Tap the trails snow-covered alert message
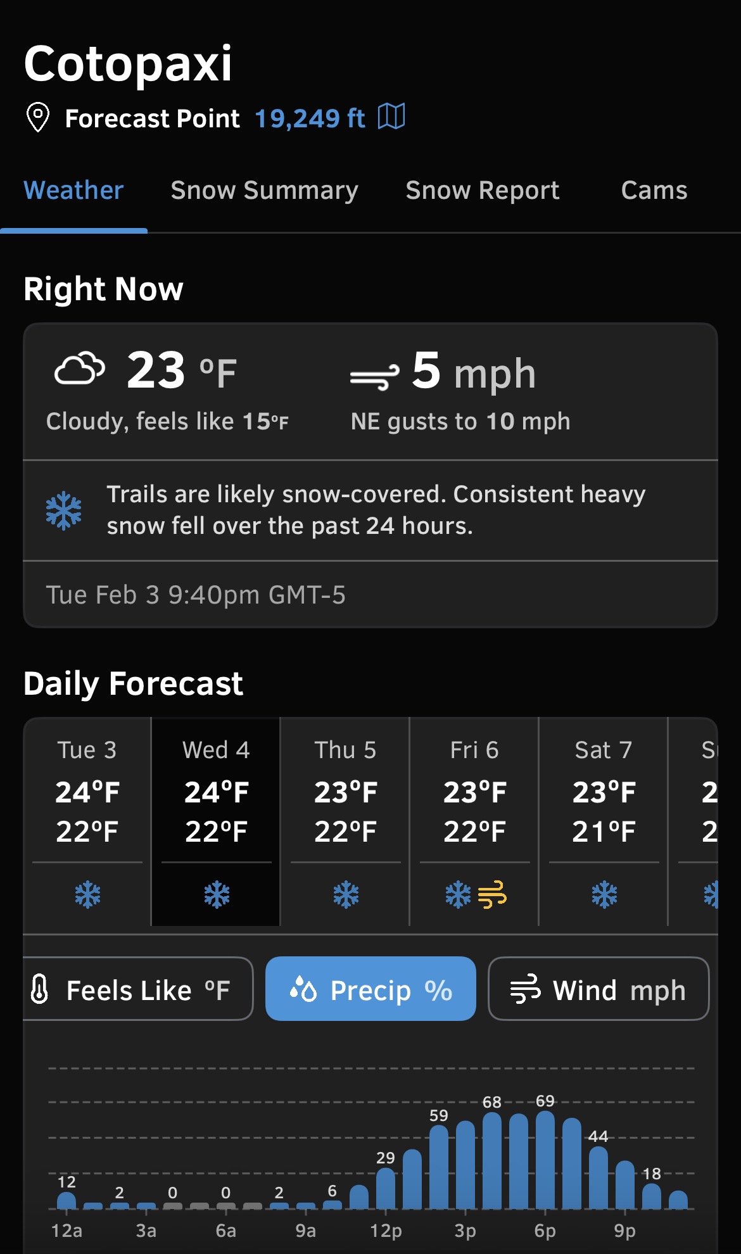 [375, 510]
